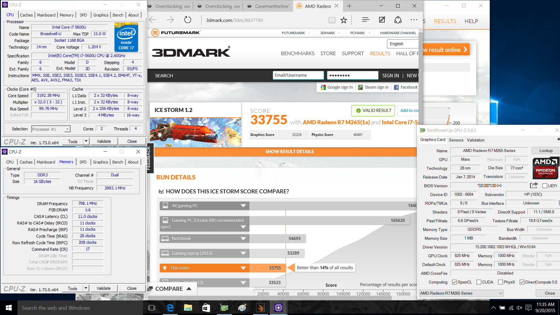Open the Action Center notifications icon
This screenshot has height=315, width=560.
pos(528,308)
